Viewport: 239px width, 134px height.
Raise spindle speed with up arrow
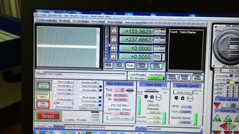(183, 98)
